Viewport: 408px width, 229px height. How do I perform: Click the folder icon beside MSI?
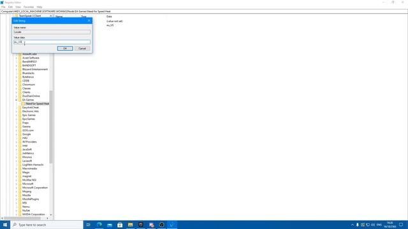click(20, 203)
